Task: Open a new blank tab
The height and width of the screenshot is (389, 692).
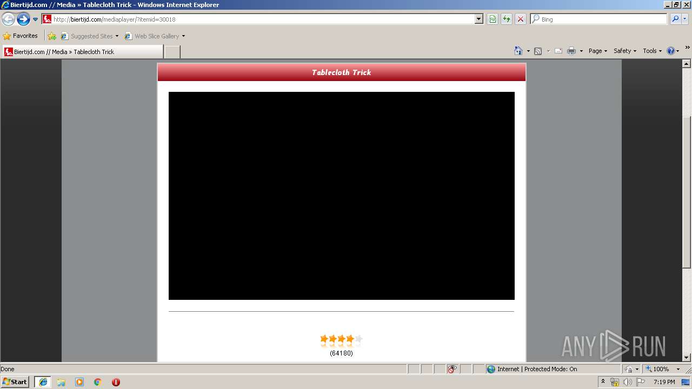Action: [172, 52]
